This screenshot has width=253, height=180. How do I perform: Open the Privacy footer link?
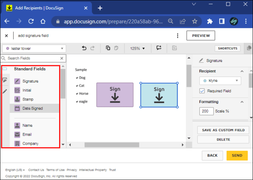pos(72,170)
